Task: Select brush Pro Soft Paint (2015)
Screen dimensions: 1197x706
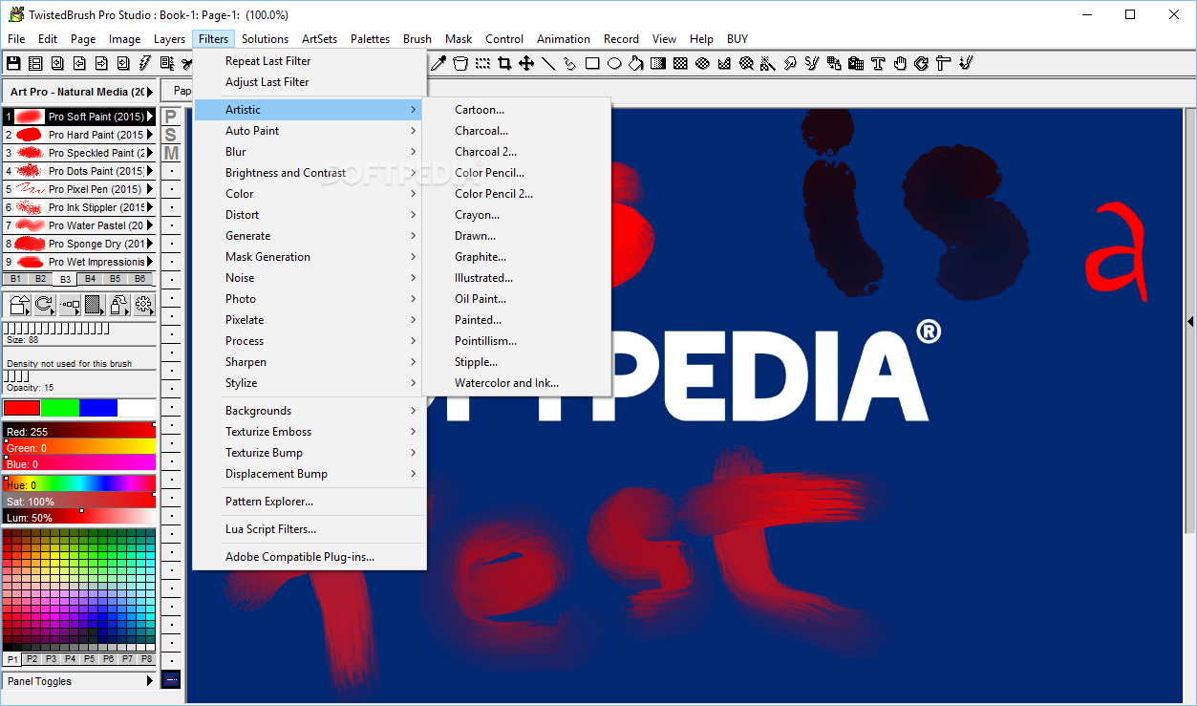Action: tap(79, 117)
